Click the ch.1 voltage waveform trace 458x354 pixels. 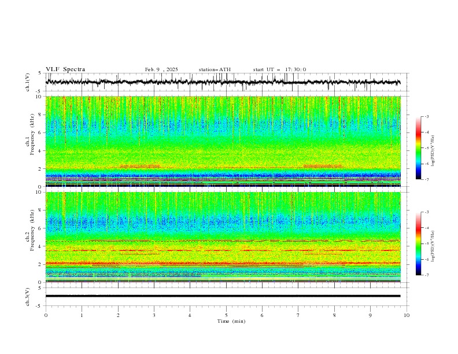(x=223, y=82)
